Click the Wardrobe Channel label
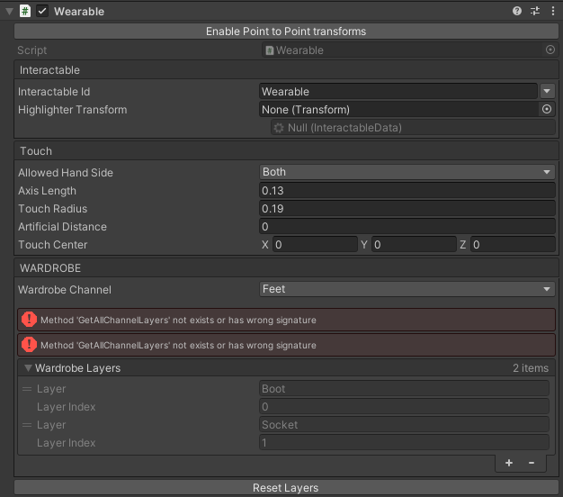 tap(64, 289)
